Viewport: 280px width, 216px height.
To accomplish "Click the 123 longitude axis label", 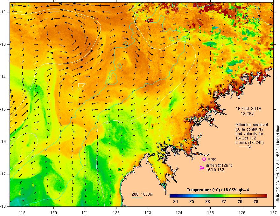I will [148, 213].
